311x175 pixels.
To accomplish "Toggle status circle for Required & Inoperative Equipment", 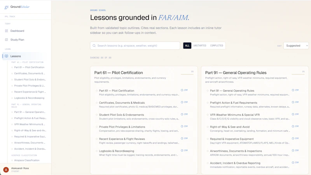I will (208, 139).
